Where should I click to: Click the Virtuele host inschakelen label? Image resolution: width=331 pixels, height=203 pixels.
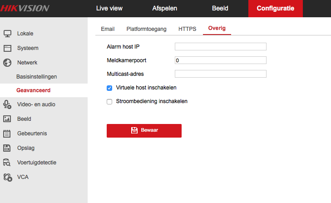click(x=146, y=88)
